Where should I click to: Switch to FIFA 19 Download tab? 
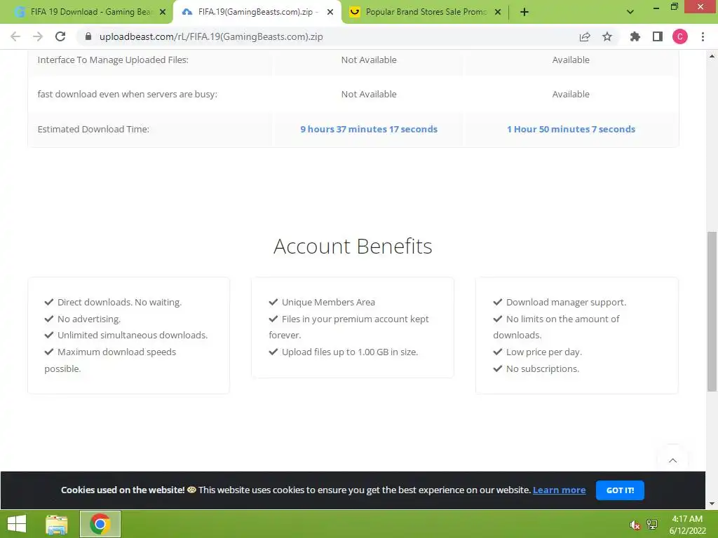click(90, 12)
